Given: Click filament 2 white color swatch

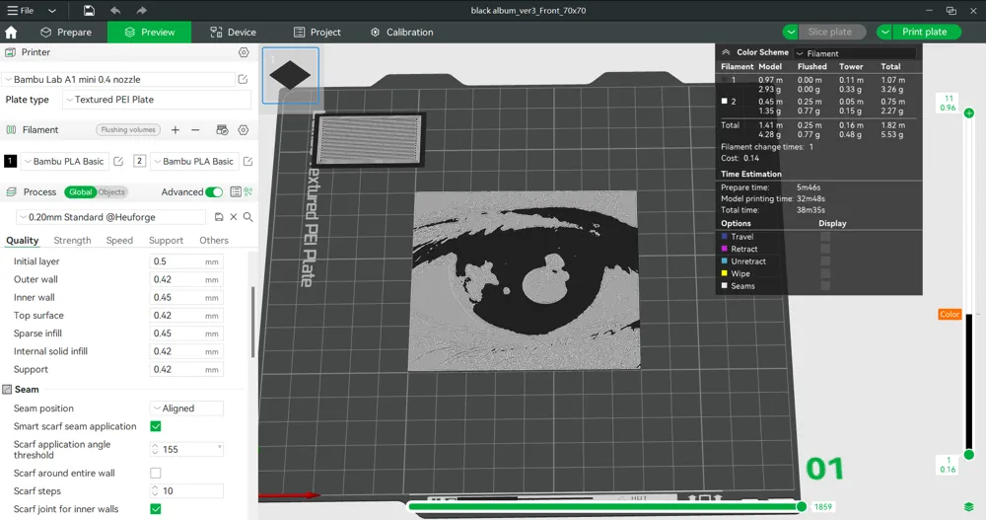Looking at the screenshot, I should [140, 161].
